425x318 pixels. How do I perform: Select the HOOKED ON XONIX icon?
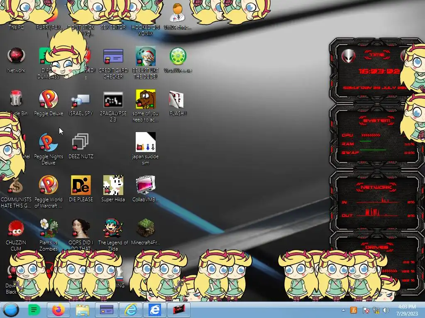coord(145,30)
